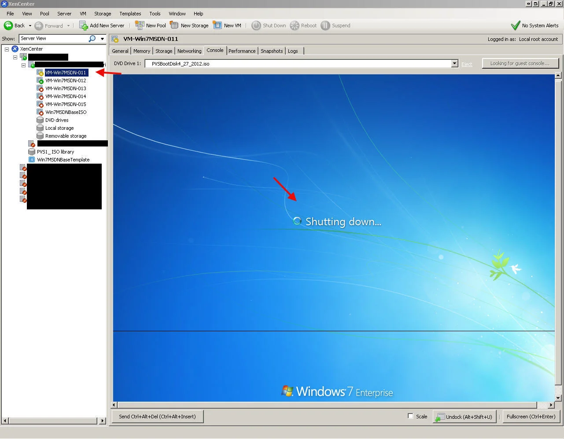Switch to the Logs tab
This screenshot has width=564, height=439.
(x=293, y=51)
